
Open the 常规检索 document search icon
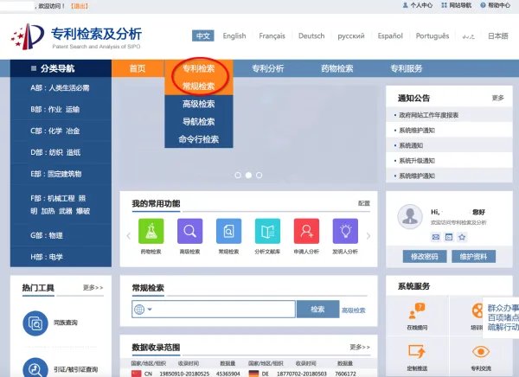[228, 231]
